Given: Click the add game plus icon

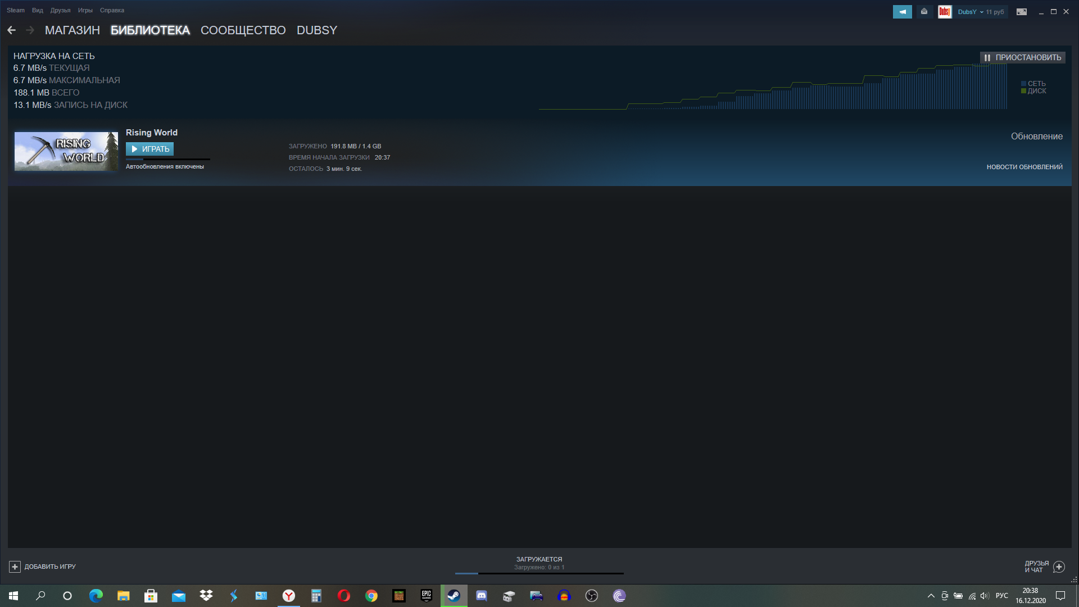Looking at the screenshot, I should pyautogui.click(x=15, y=567).
